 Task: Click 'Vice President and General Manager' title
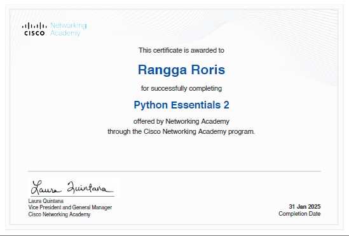click(x=70, y=207)
